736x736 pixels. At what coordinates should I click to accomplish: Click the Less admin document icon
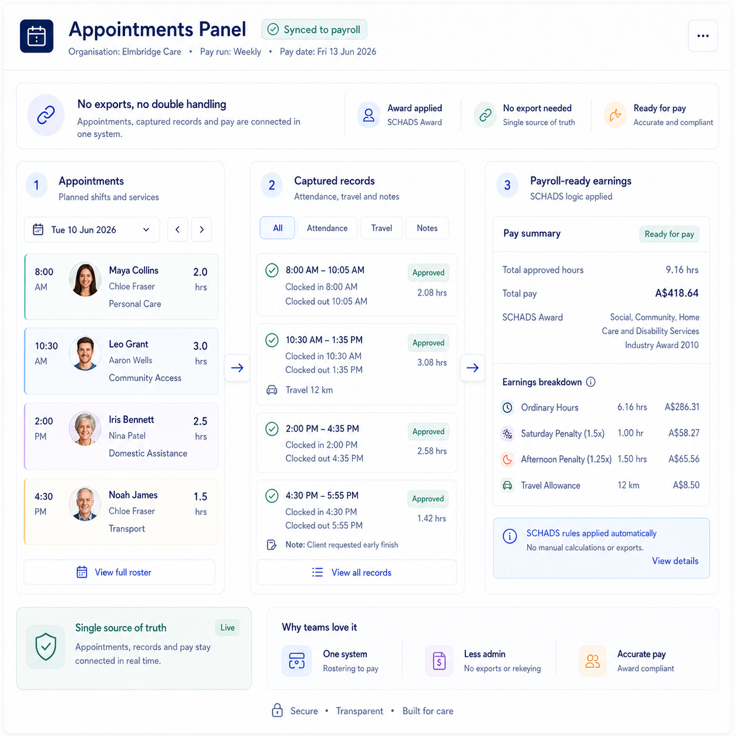439,661
